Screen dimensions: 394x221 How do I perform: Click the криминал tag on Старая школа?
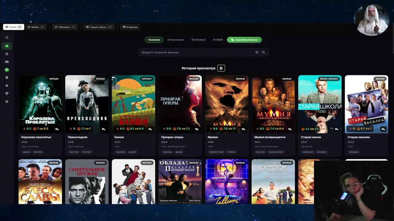(x=308, y=152)
